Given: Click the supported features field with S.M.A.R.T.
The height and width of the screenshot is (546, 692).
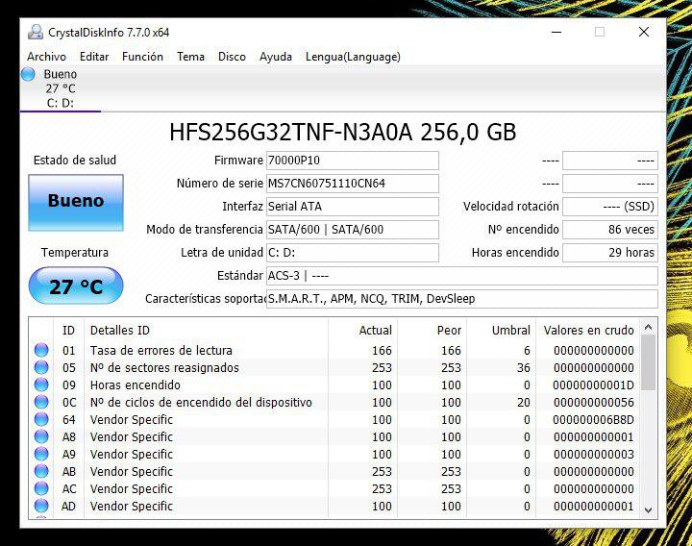Looking at the screenshot, I should point(461,298).
